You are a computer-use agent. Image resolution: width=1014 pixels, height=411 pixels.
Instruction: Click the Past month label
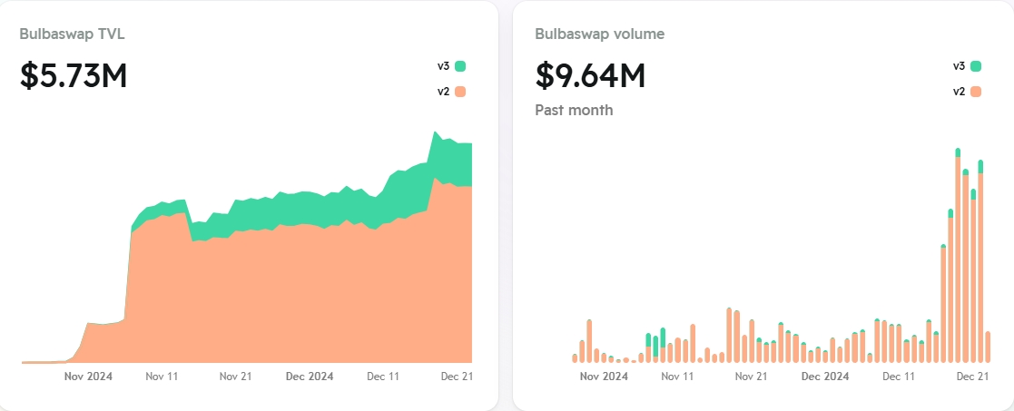point(574,110)
